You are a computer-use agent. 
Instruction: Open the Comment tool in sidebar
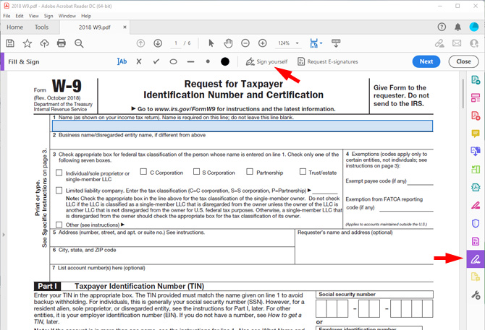476,134
